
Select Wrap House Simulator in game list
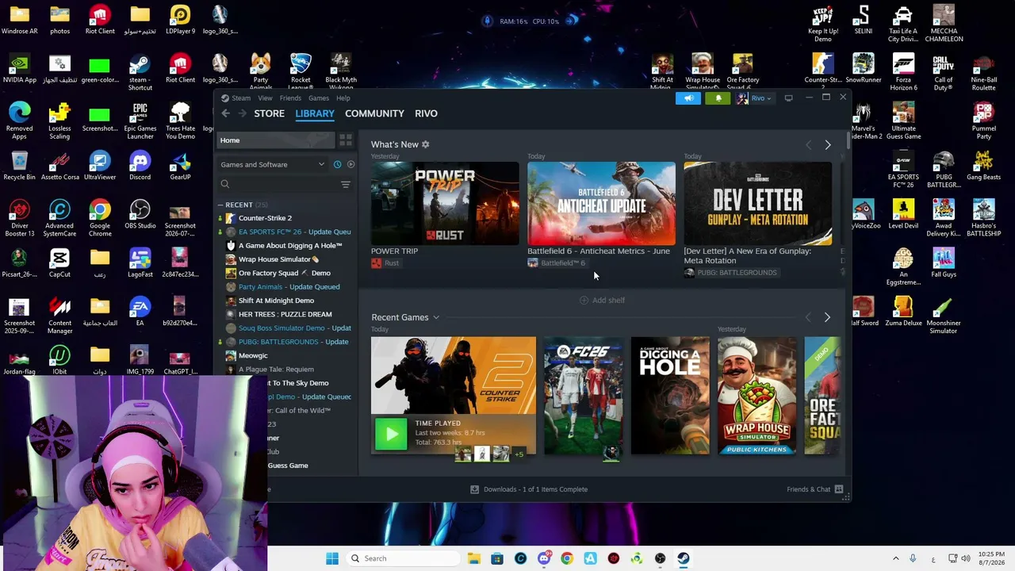pos(278,259)
